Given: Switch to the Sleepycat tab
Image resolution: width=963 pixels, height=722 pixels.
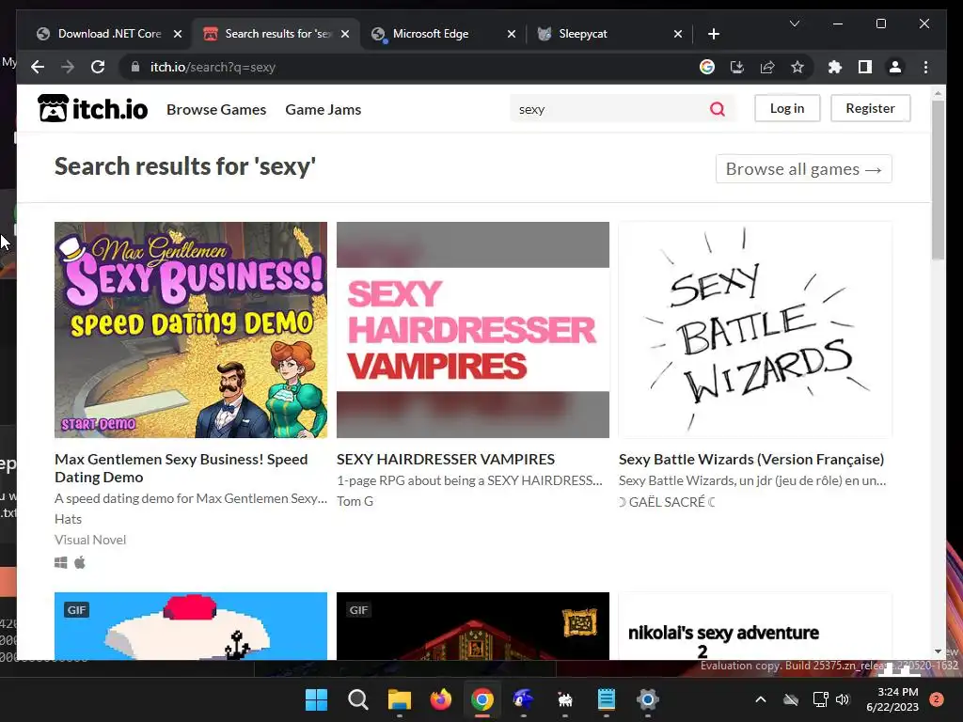Looking at the screenshot, I should (608, 34).
